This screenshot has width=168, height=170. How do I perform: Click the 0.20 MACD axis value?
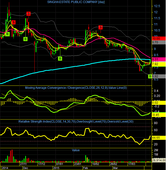[157, 96]
